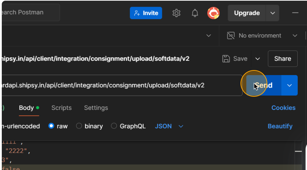Open the JSON format dropdown
This screenshot has width=307, height=170.
click(169, 126)
